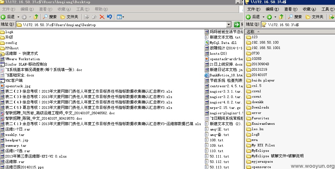
Task: Click the Desktop window address path field
Action: 121,25
